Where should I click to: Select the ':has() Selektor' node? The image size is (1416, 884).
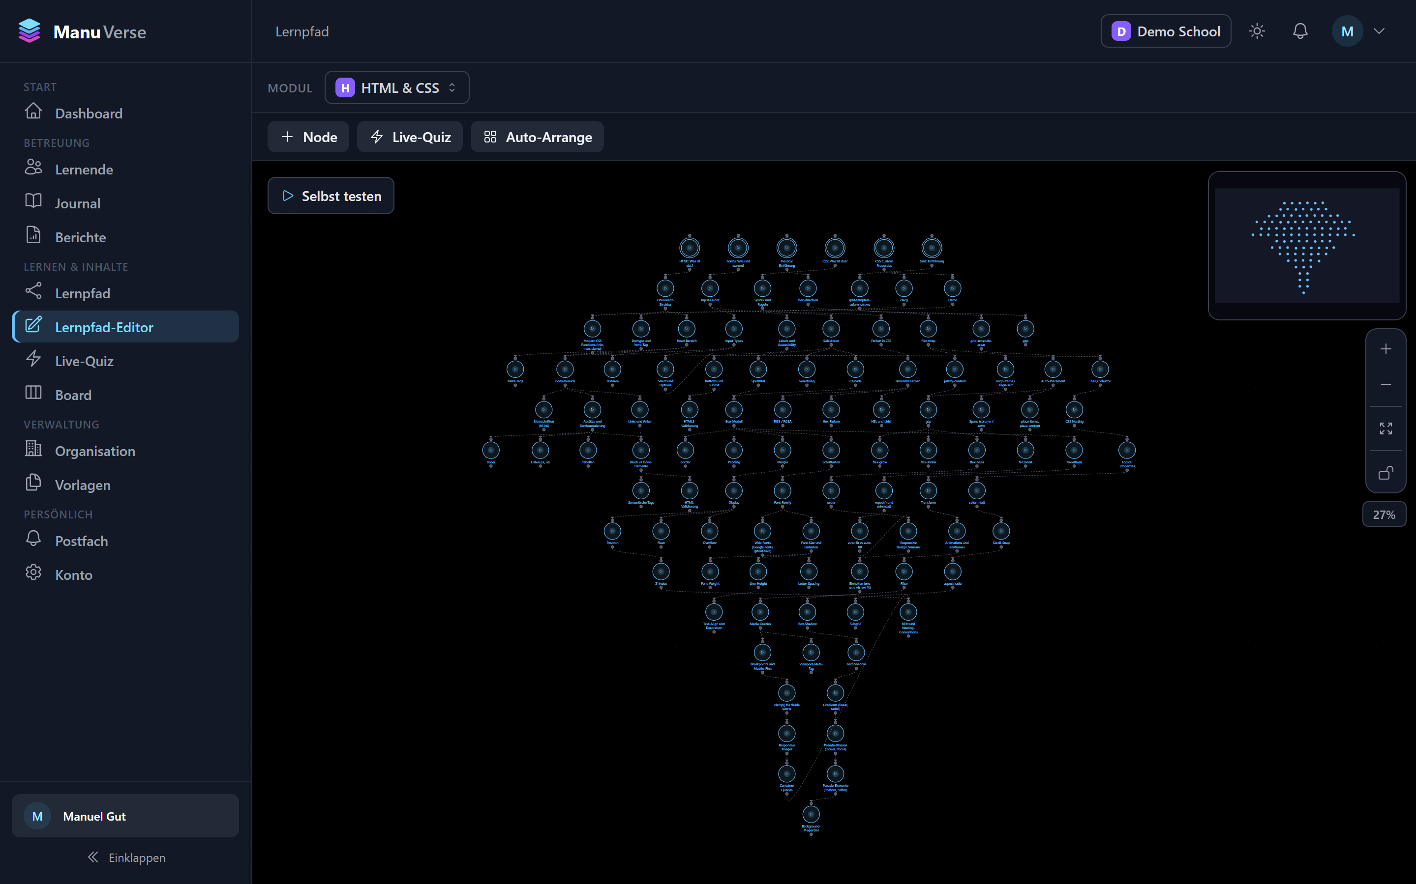1100,370
